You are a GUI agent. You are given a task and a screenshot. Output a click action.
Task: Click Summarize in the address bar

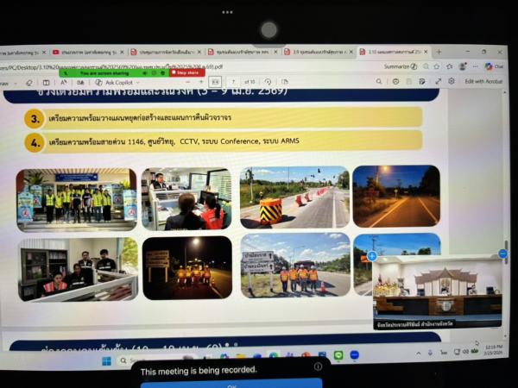pyautogui.click(x=397, y=66)
